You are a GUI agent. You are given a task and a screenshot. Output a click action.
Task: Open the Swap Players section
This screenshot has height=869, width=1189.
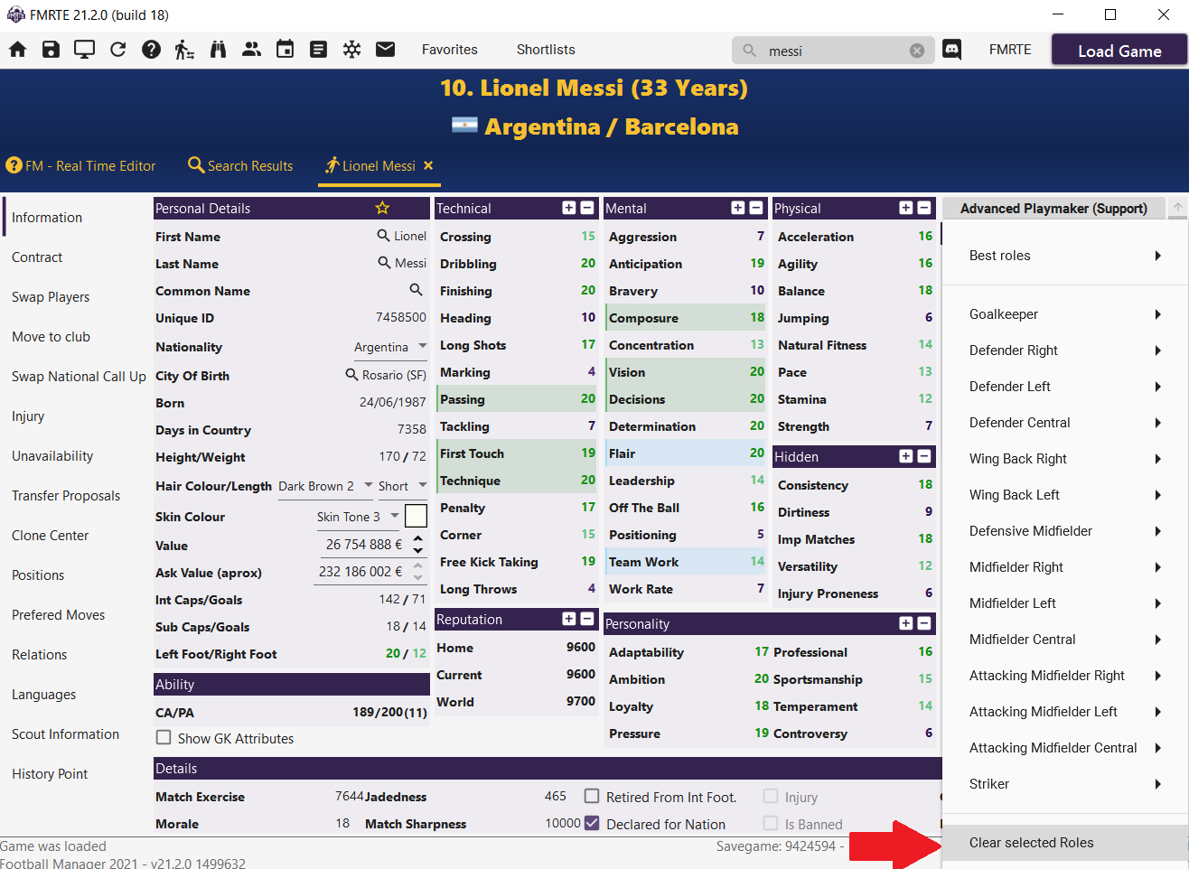tap(51, 297)
